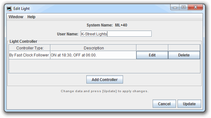This screenshot has height=118, width=211.
Task: Click into the User Name text field
Action: (116, 34)
